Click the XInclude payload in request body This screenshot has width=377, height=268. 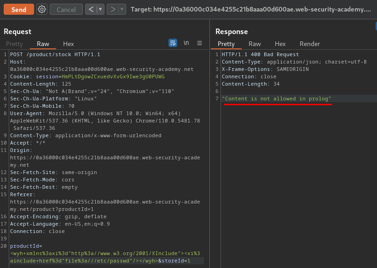click(105, 257)
